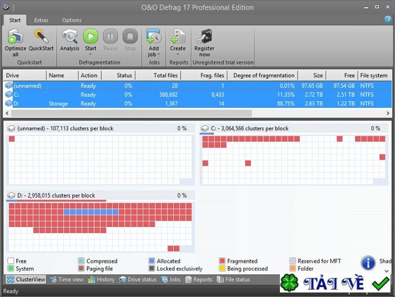Click the drive icon of the C: row
Image resolution: width=395 pixels, height=297 pixels.
(9, 94)
